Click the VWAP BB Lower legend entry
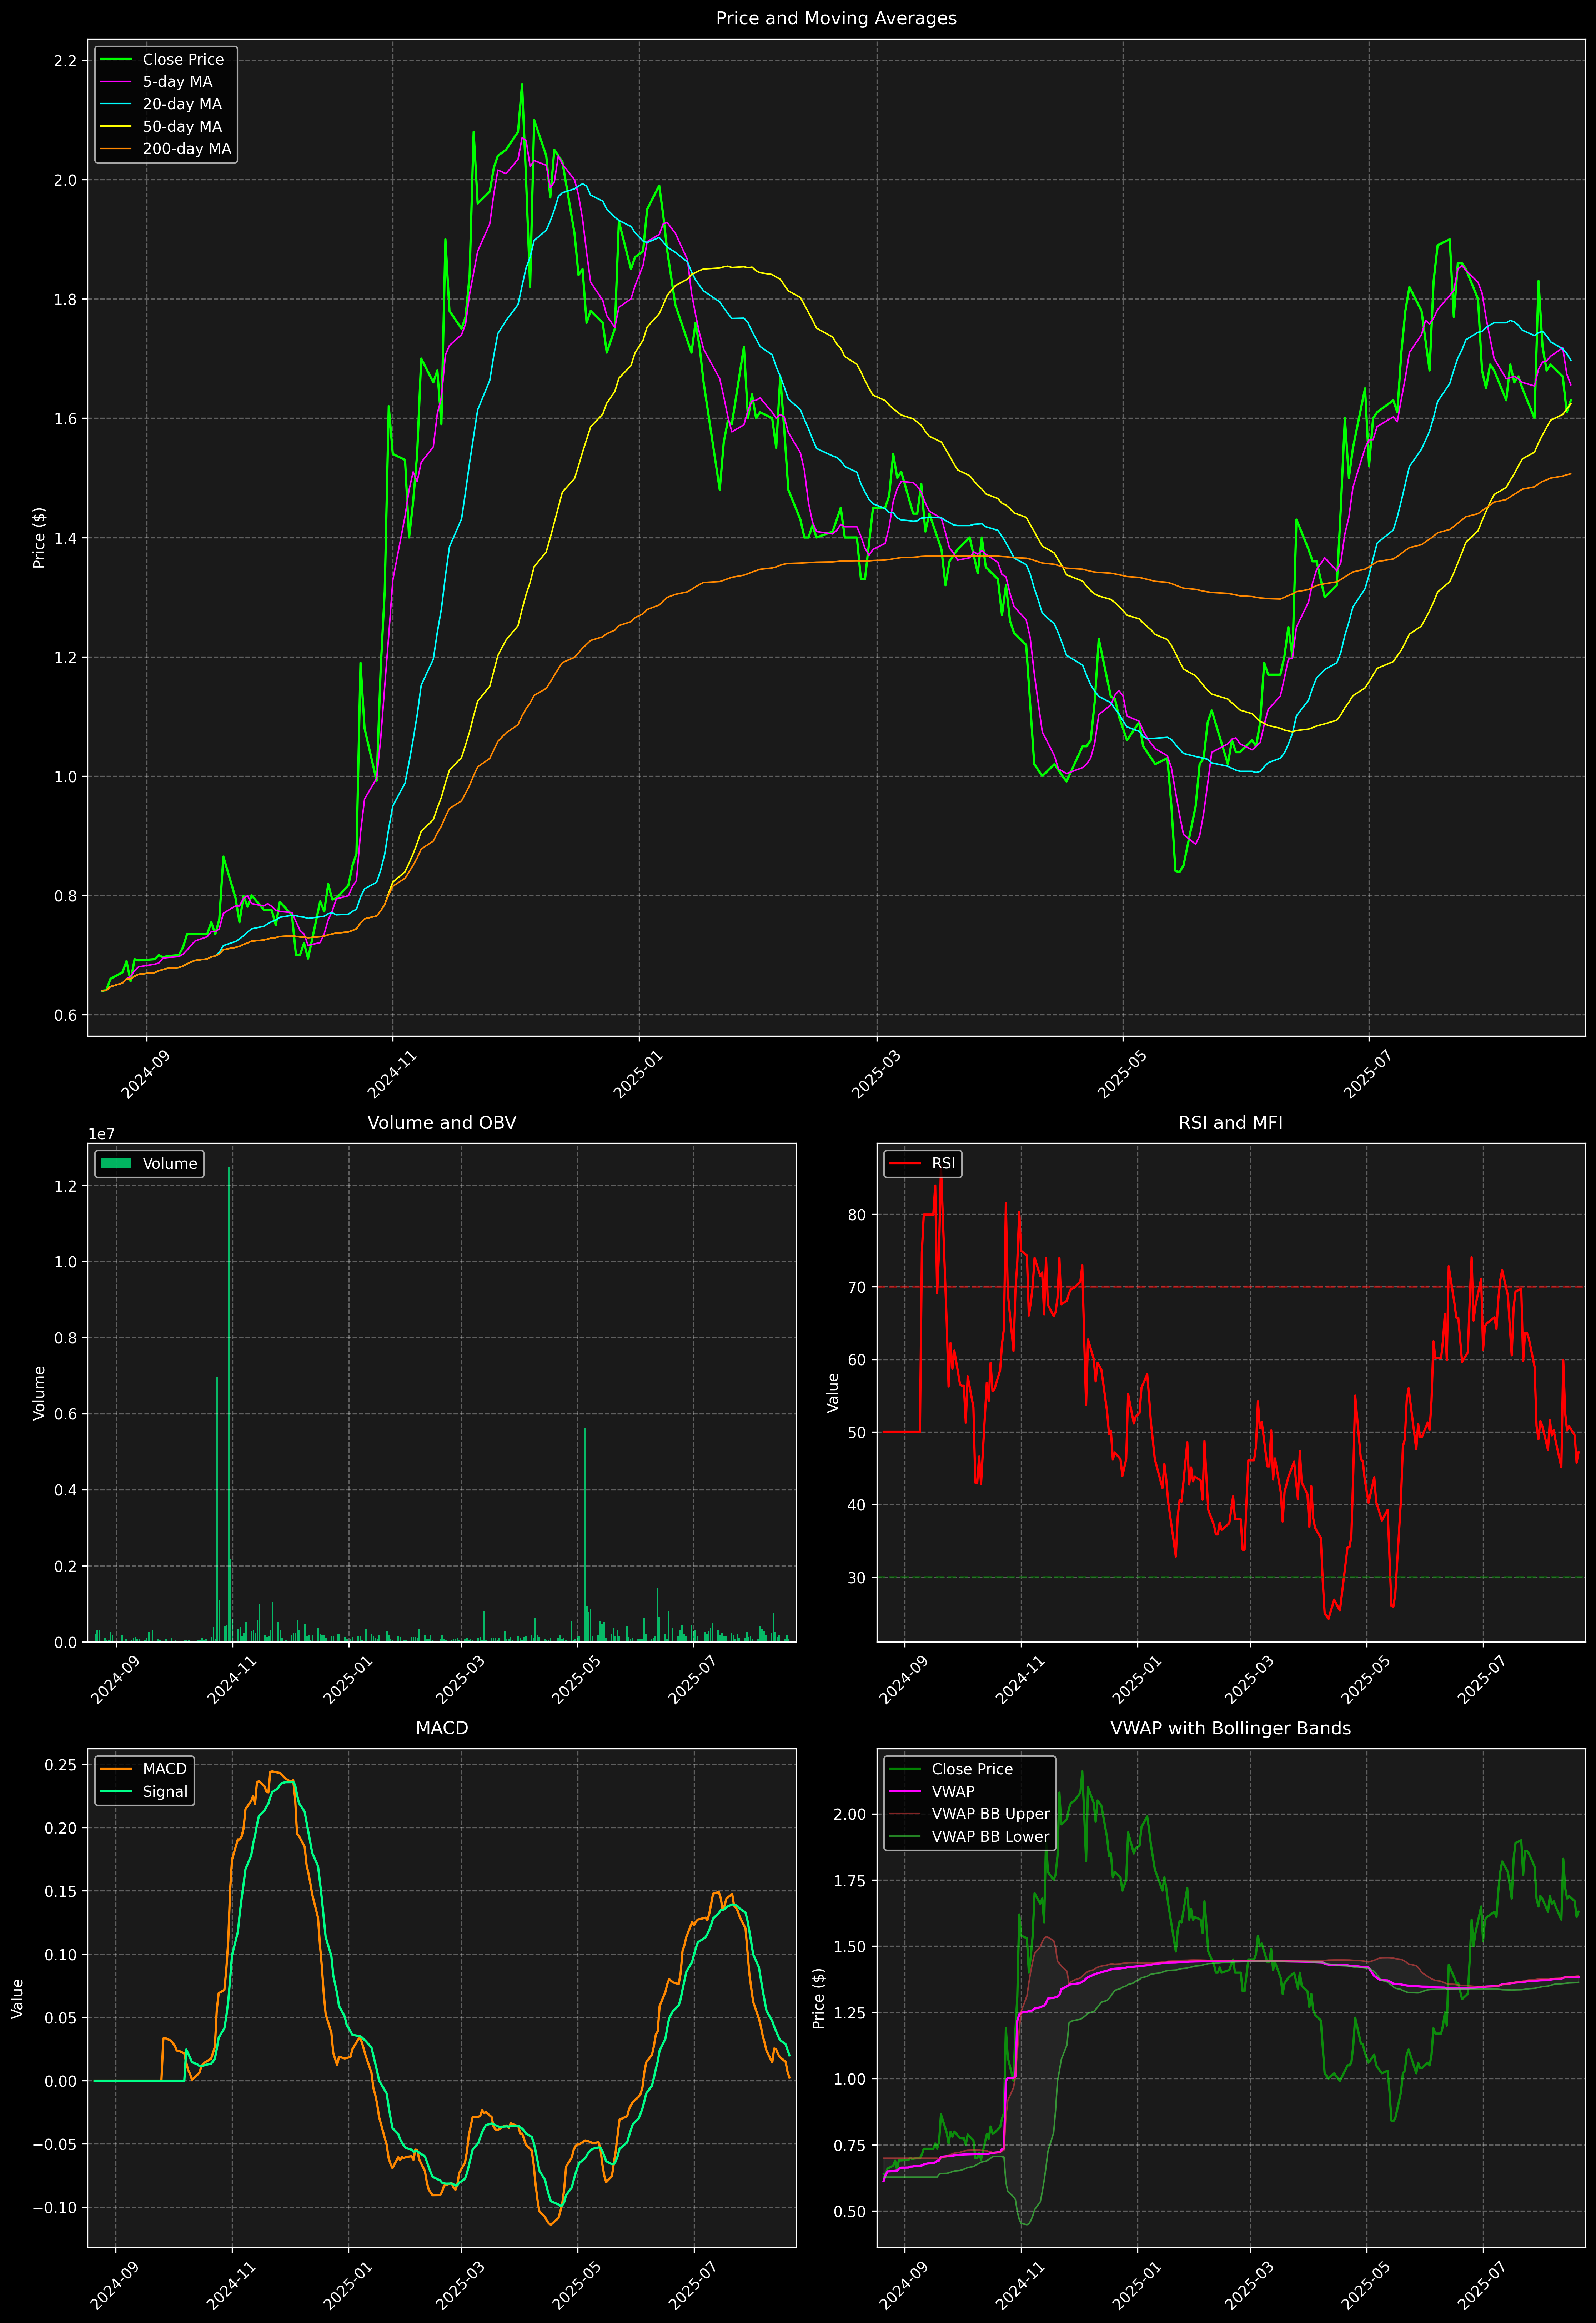Viewport: 1596px width, 2323px height. tap(990, 1836)
